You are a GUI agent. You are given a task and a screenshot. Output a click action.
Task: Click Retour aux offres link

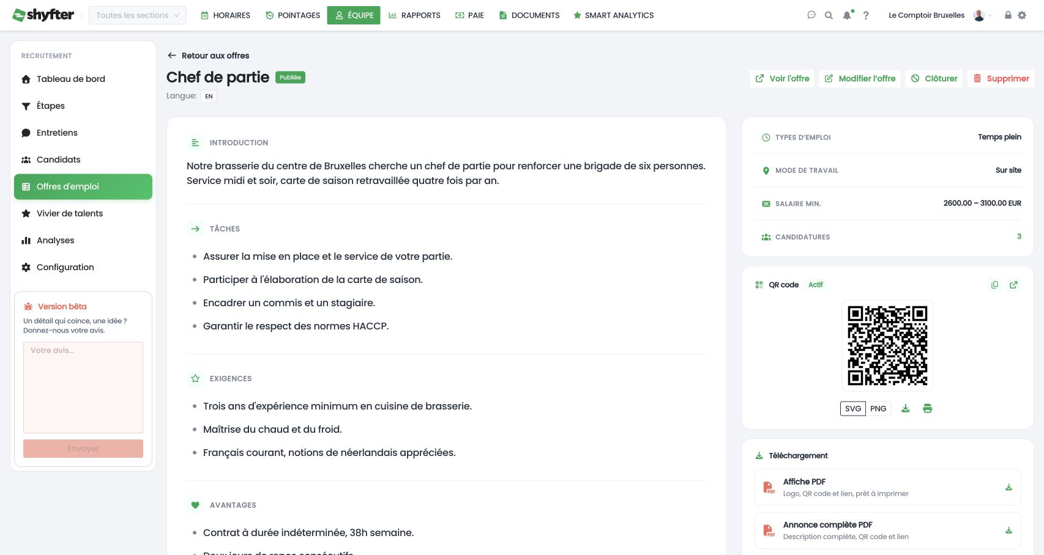point(208,56)
